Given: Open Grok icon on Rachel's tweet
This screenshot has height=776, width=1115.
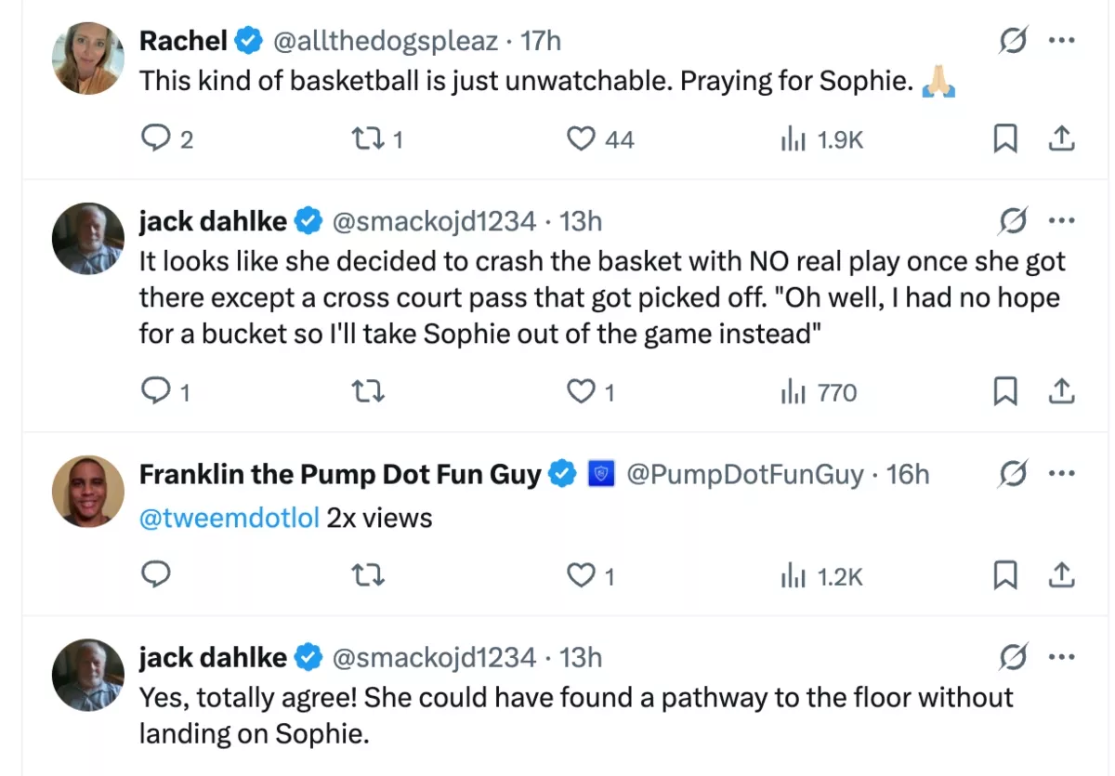Looking at the screenshot, I should tap(1013, 41).
